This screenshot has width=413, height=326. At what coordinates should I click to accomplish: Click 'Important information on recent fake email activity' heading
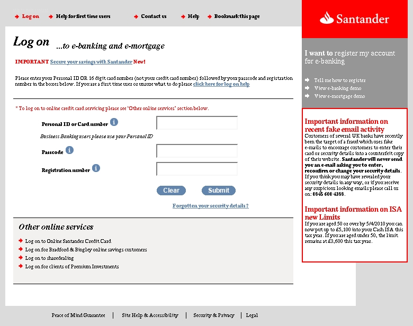pos(346,125)
